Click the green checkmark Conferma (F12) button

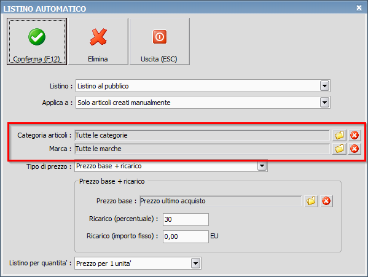click(x=37, y=42)
